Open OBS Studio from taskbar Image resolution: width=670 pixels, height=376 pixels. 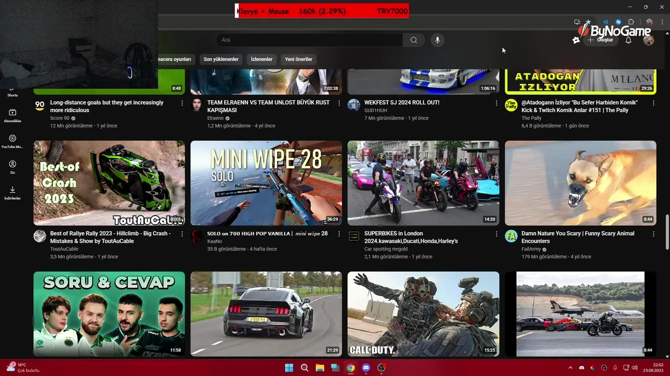(x=382, y=368)
